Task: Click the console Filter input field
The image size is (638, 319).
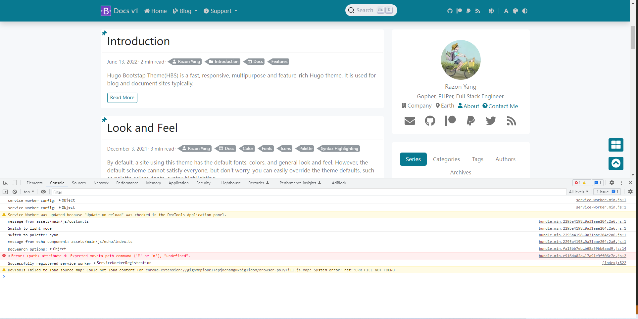Action: tap(309, 192)
